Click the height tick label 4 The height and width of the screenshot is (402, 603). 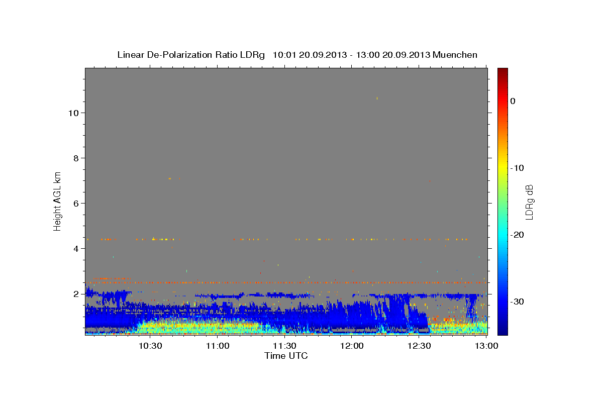(x=77, y=248)
